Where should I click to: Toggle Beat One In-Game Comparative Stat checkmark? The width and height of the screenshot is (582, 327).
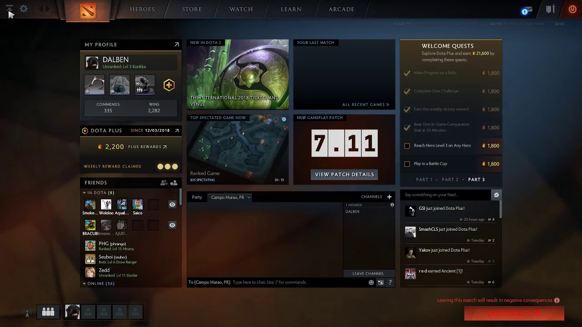pyautogui.click(x=407, y=128)
